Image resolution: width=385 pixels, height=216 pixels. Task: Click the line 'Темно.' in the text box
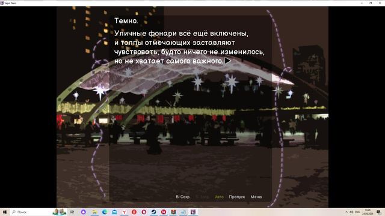pyautogui.click(x=126, y=21)
